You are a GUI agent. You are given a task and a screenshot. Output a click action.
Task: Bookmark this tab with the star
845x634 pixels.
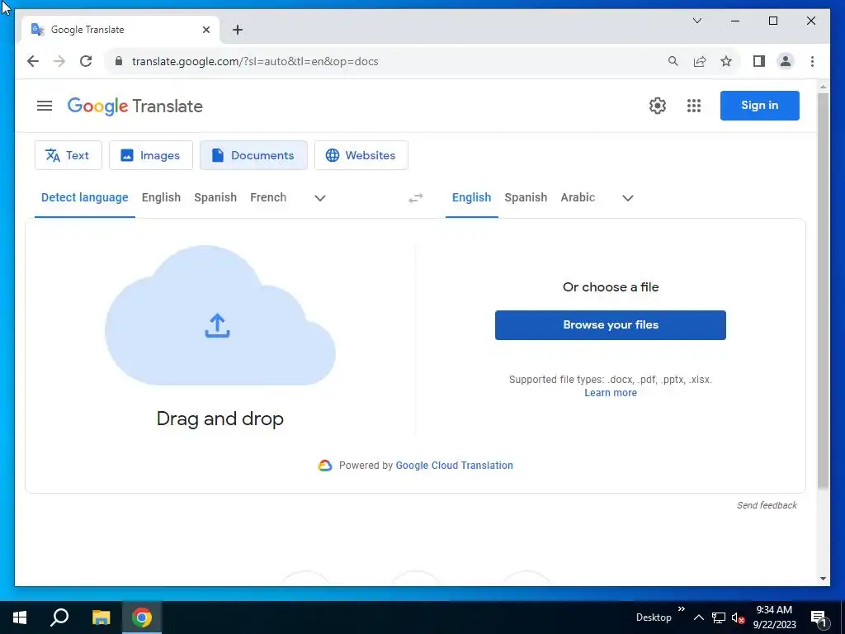pos(726,61)
